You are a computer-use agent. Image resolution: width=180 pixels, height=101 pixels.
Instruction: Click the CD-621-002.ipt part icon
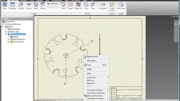coord(11,42)
